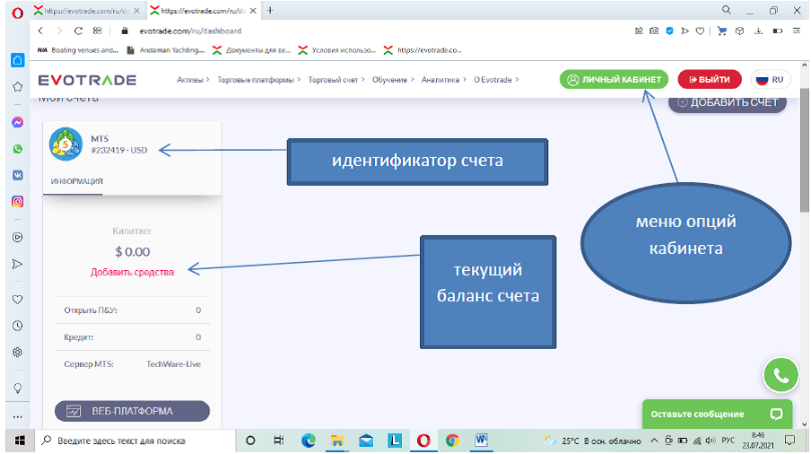Select the ИНФОРМАЦИЯ tab
This screenshot has height=454, width=811.
[x=76, y=181]
